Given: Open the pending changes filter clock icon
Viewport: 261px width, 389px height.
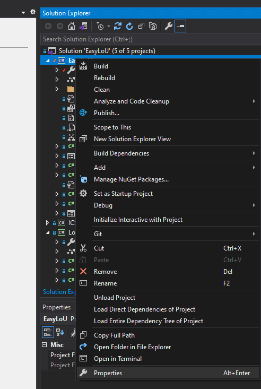Looking at the screenshot, I should pos(100,26).
